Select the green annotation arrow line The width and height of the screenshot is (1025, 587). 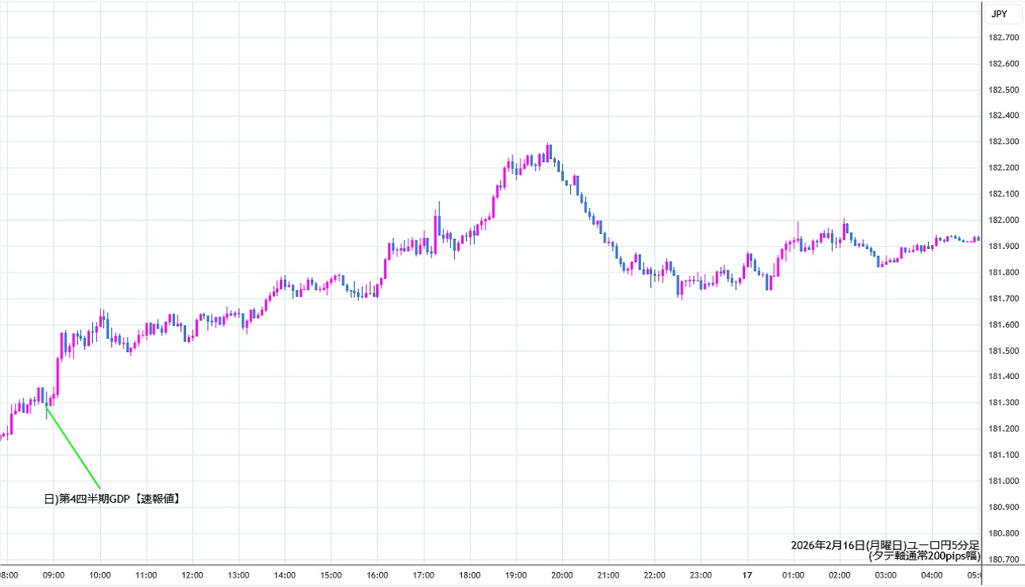pyautogui.click(x=73, y=448)
